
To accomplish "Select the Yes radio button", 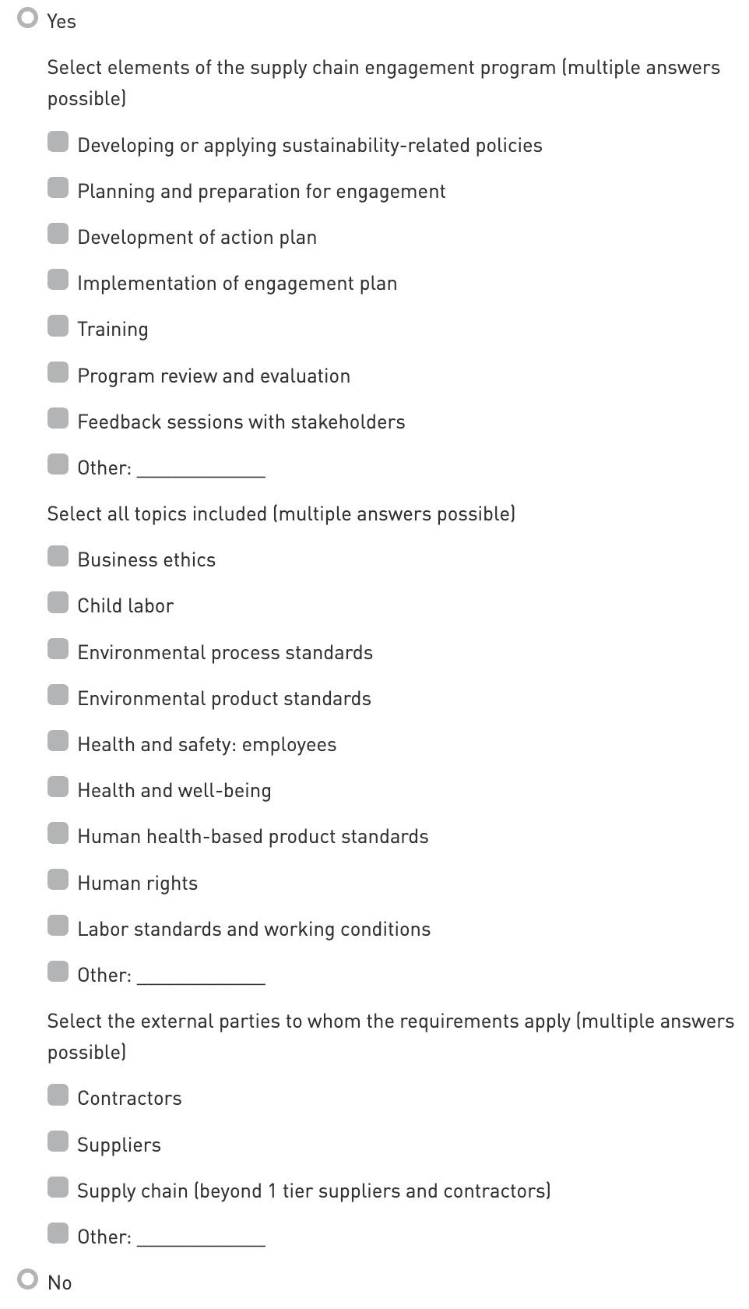I will [x=28, y=19].
